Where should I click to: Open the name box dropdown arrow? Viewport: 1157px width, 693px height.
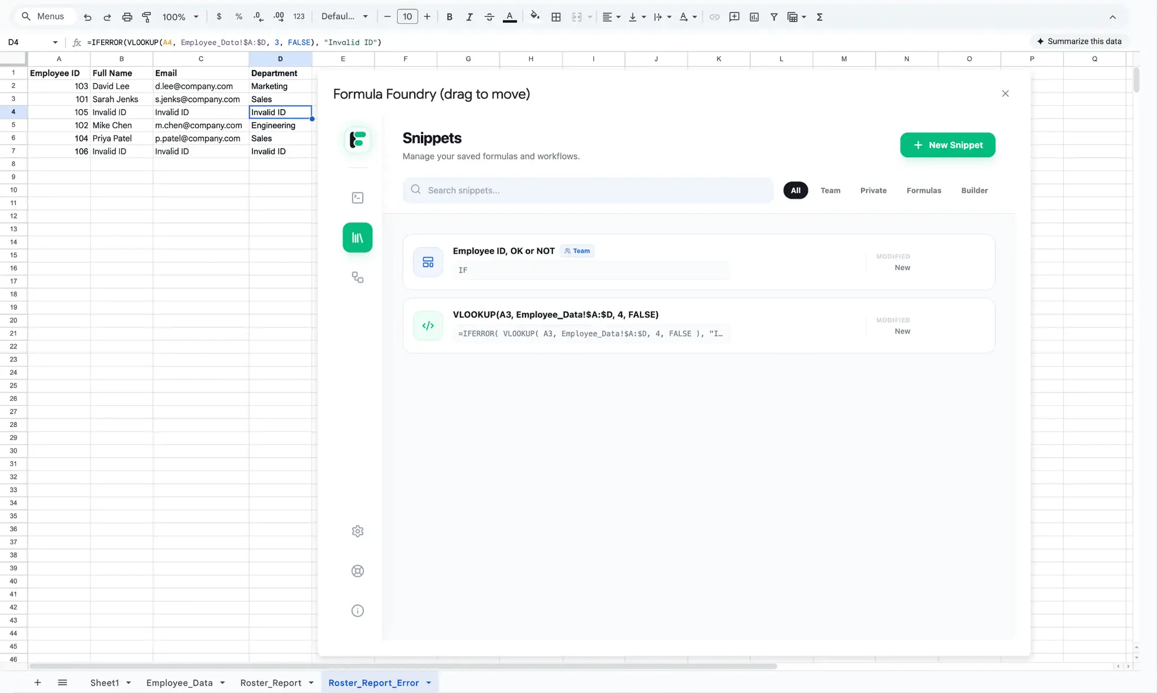click(55, 42)
